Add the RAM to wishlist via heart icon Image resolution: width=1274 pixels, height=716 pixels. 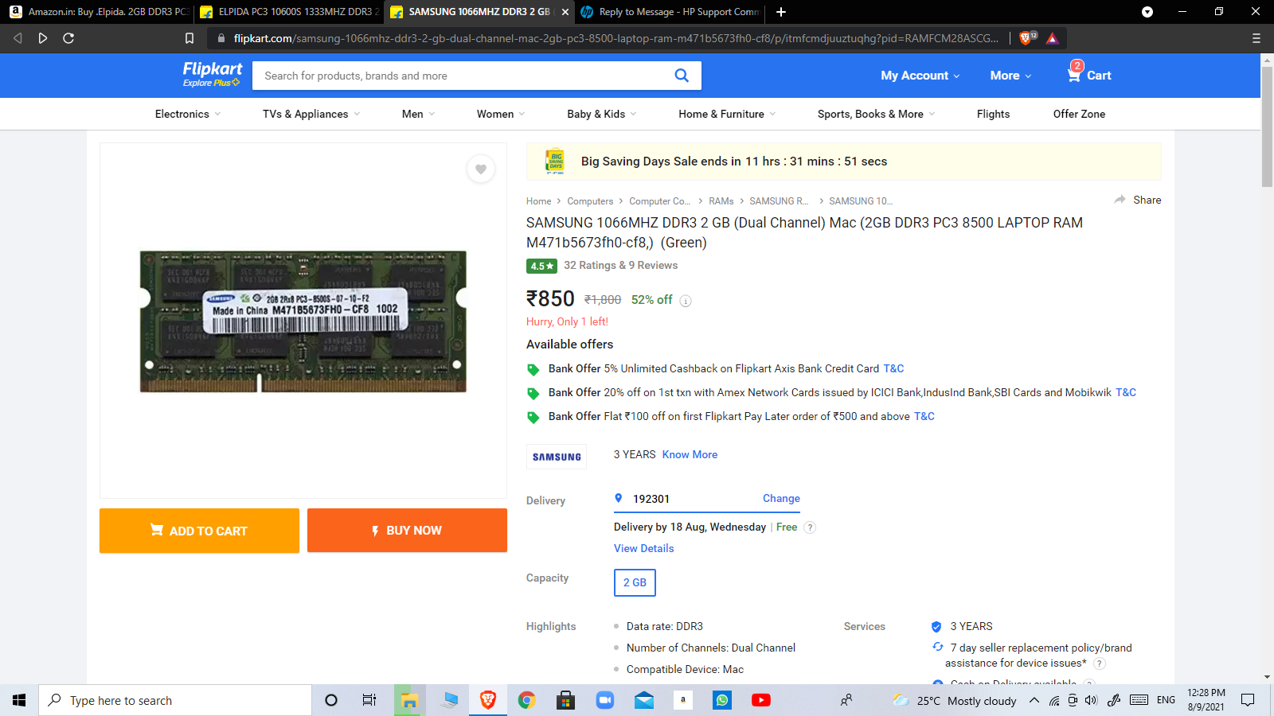tap(480, 169)
